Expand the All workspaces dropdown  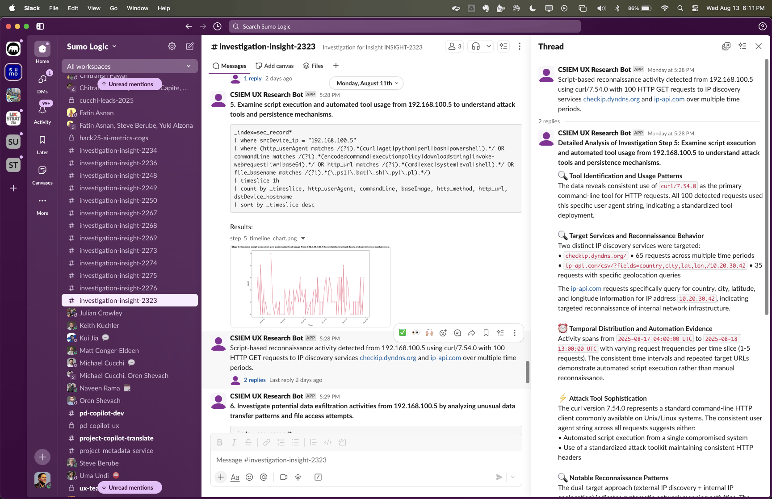click(130, 66)
